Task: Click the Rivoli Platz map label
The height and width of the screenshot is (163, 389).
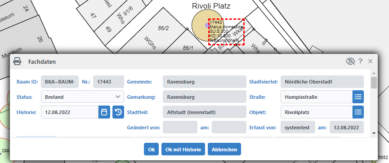Action: point(211,6)
